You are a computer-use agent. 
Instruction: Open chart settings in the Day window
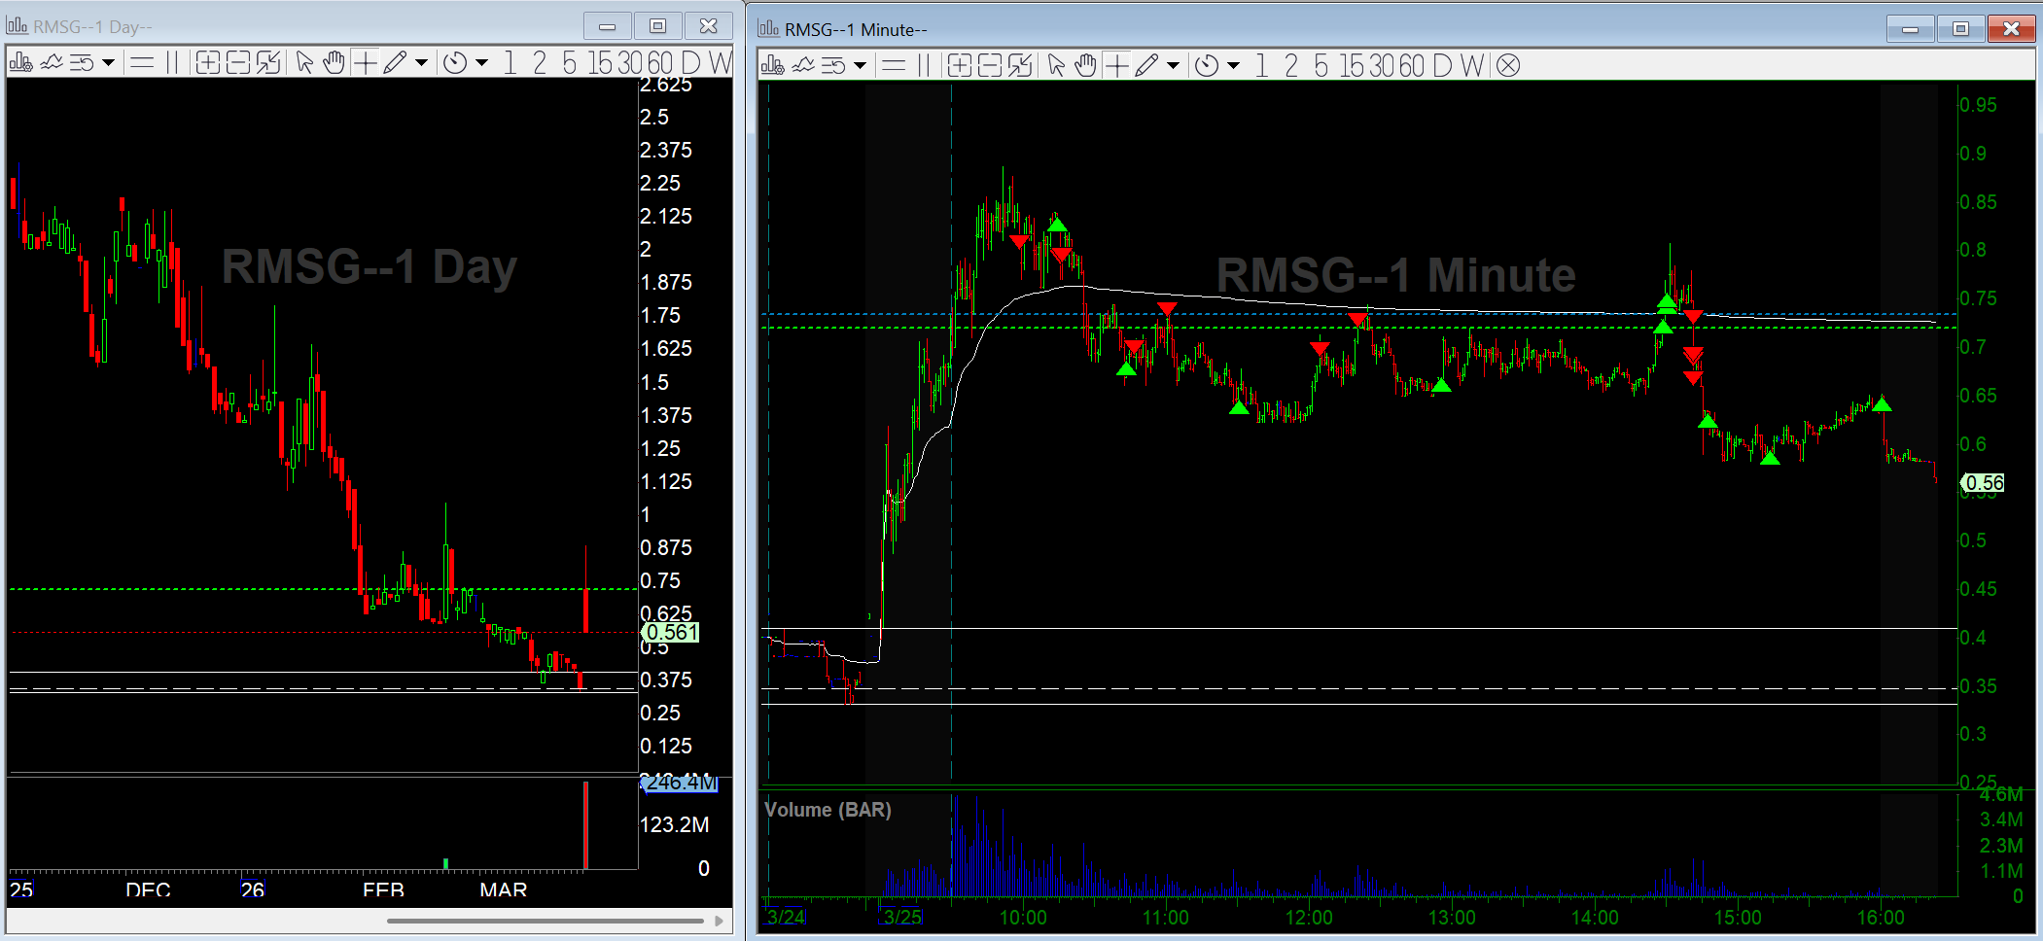[x=20, y=63]
